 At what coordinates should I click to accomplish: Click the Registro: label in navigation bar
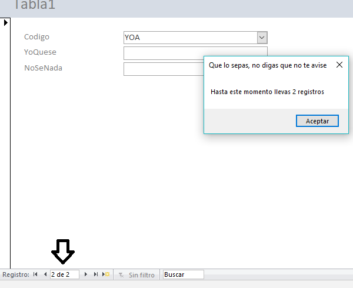click(x=16, y=274)
